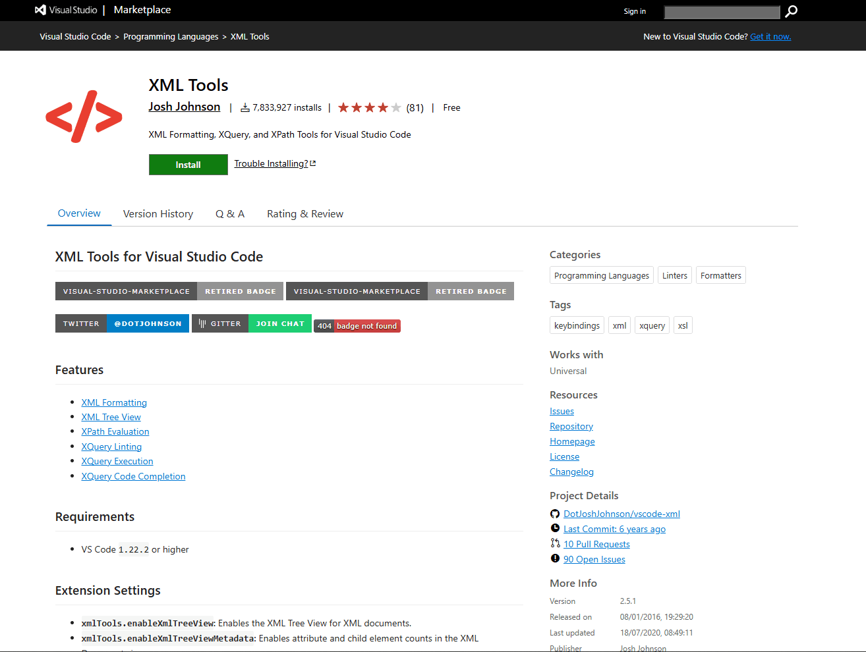Open the Overview tab
Image resolution: width=866 pixels, height=652 pixels.
(79, 213)
